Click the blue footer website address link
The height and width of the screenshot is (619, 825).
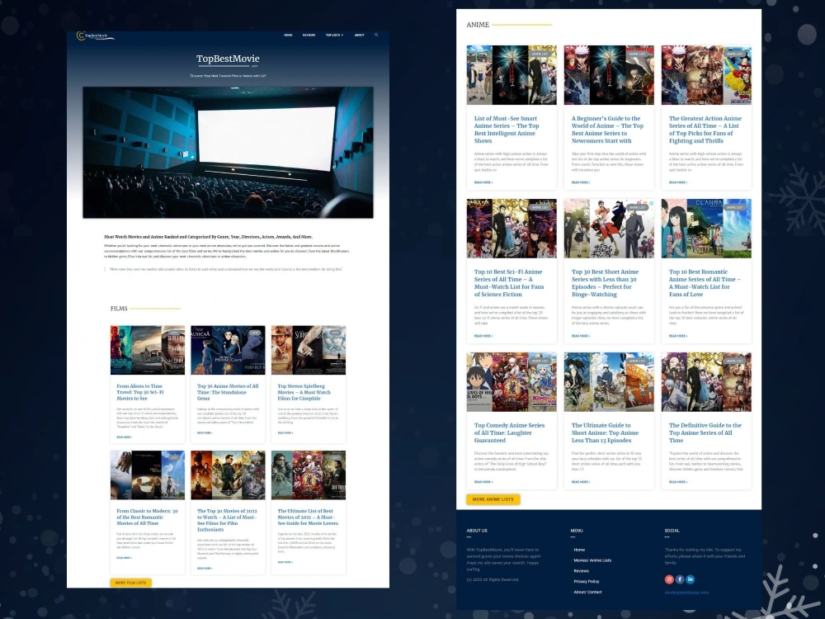point(686,592)
